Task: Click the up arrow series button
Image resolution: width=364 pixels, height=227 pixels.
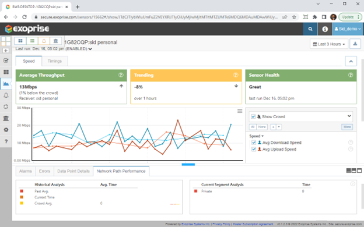Action: (x=273, y=127)
